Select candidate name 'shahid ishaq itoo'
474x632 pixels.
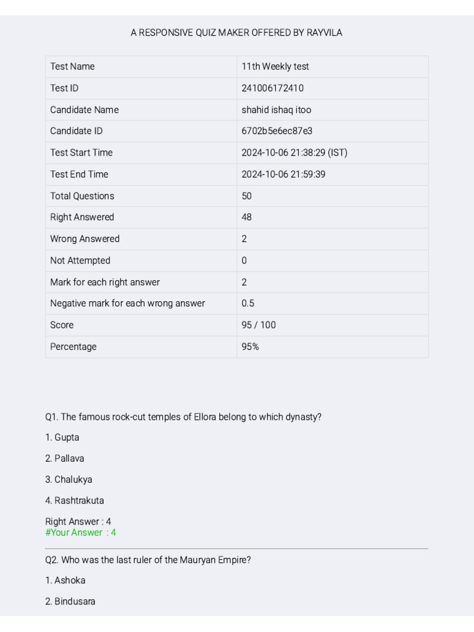point(276,110)
